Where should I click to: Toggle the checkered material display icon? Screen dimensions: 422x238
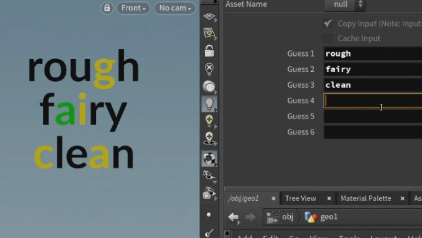click(x=209, y=158)
